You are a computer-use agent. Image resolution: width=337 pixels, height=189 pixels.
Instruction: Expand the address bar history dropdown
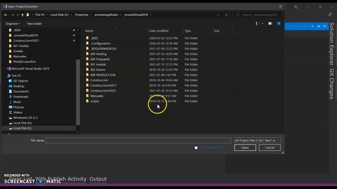point(219,15)
